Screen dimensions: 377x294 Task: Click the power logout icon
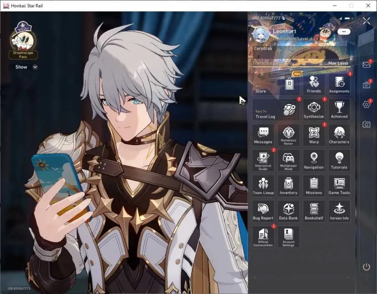[x=366, y=267]
